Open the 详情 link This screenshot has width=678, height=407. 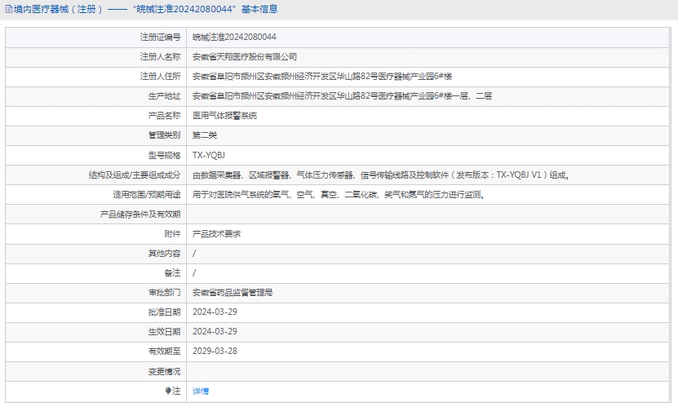pos(201,392)
